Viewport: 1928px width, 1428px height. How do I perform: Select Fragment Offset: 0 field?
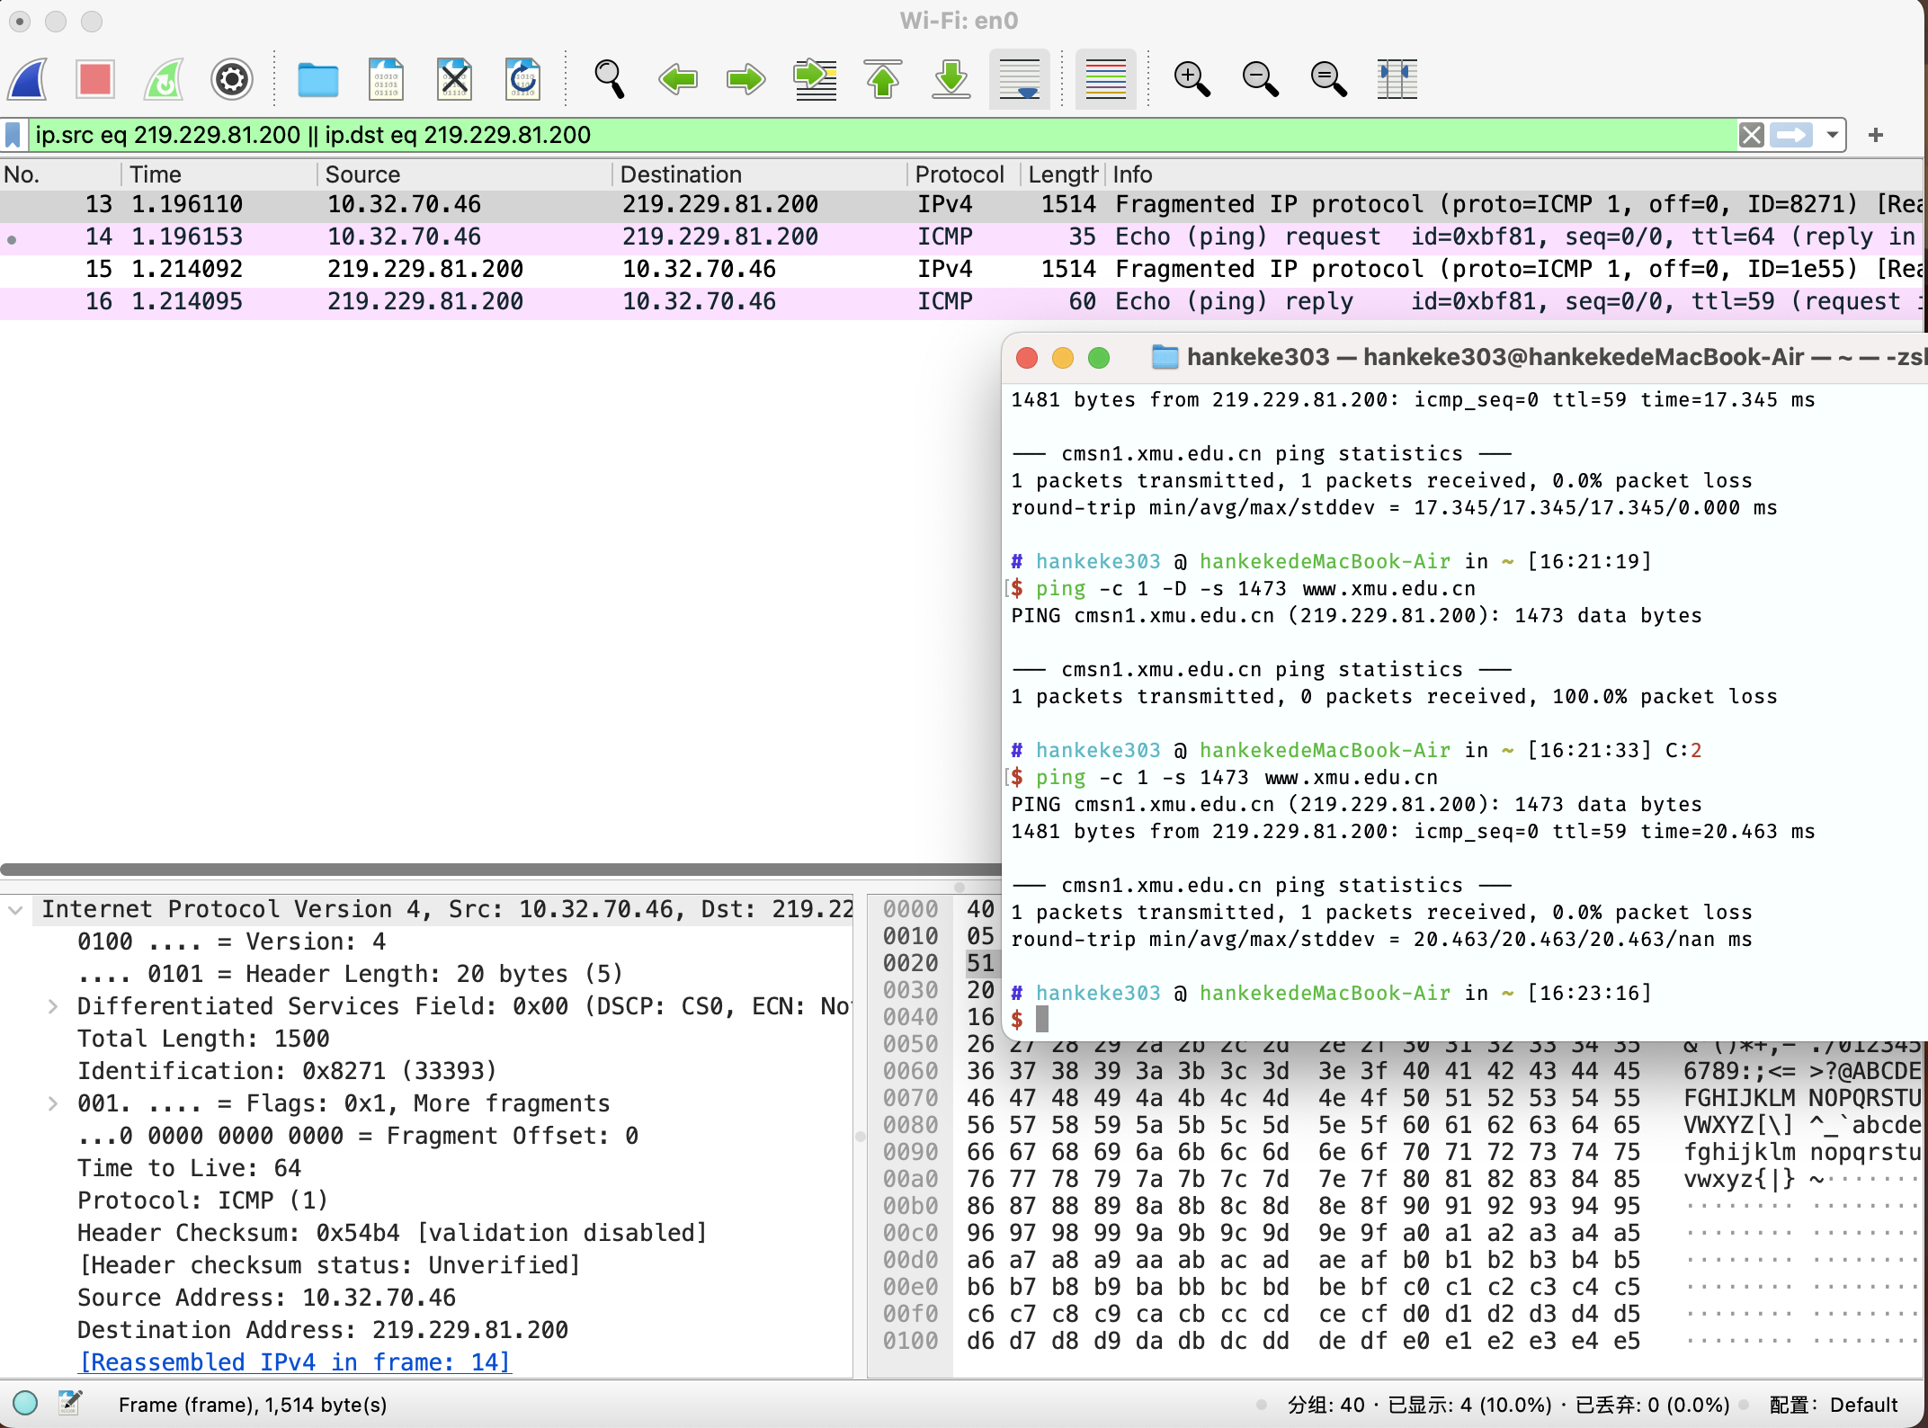point(358,1137)
